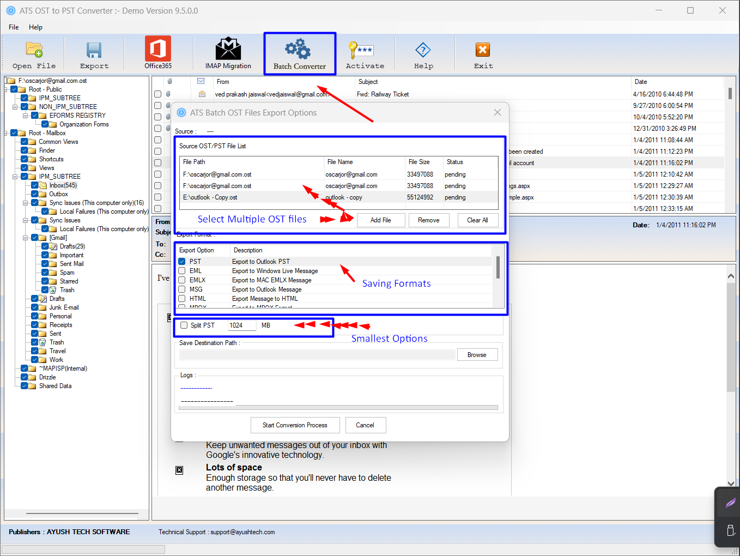Select the E:\outlook - Copy.ost file row
740x556 pixels.
(338, 197)
